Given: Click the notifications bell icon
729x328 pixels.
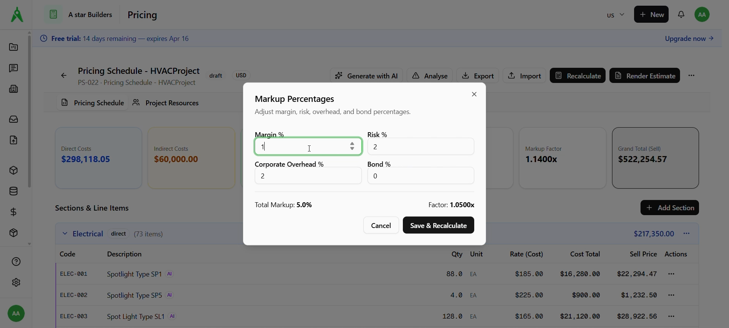Looking at the screenshot, I should tap(681, 14).
